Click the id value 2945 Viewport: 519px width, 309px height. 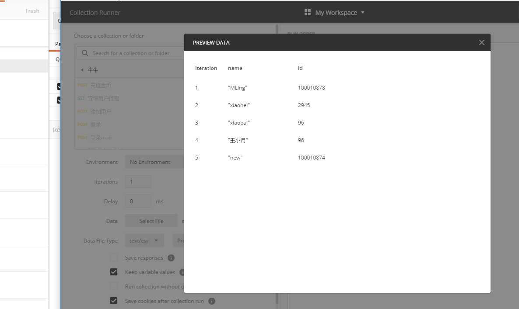[304, 105]
